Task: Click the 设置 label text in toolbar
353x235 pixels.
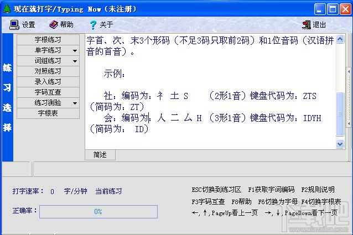Action: 29,25
